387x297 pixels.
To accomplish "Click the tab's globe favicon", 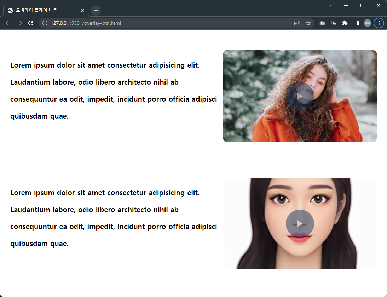I will 10,10.
